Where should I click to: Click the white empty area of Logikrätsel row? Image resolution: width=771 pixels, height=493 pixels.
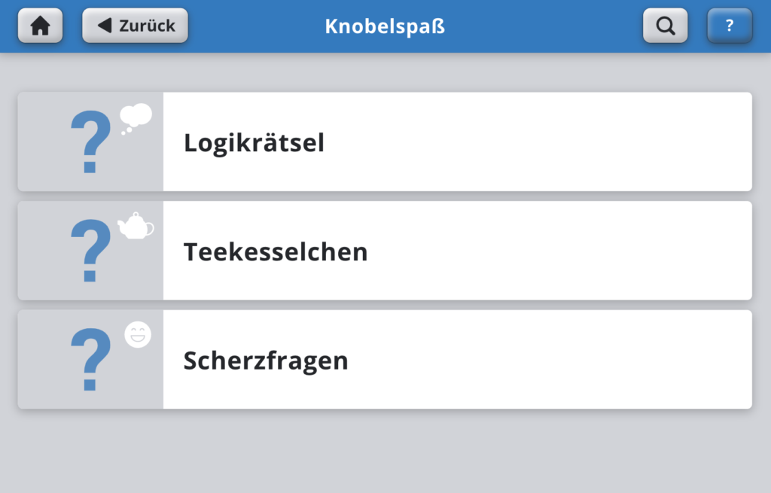(538, 142)
